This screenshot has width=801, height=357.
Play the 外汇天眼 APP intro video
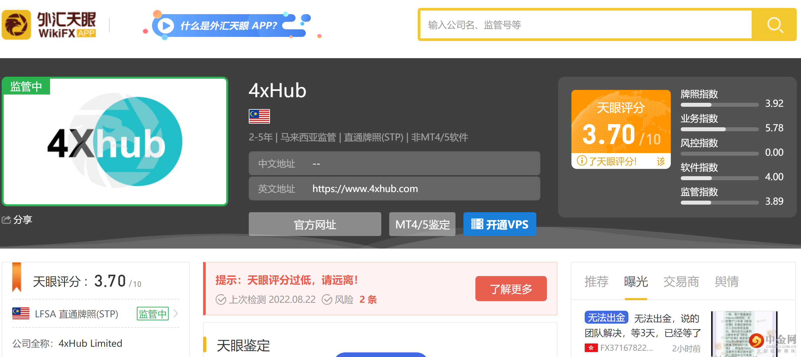(x=166, y=26)
